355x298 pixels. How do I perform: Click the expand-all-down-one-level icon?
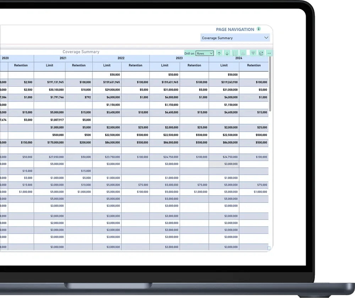point(243,53)
